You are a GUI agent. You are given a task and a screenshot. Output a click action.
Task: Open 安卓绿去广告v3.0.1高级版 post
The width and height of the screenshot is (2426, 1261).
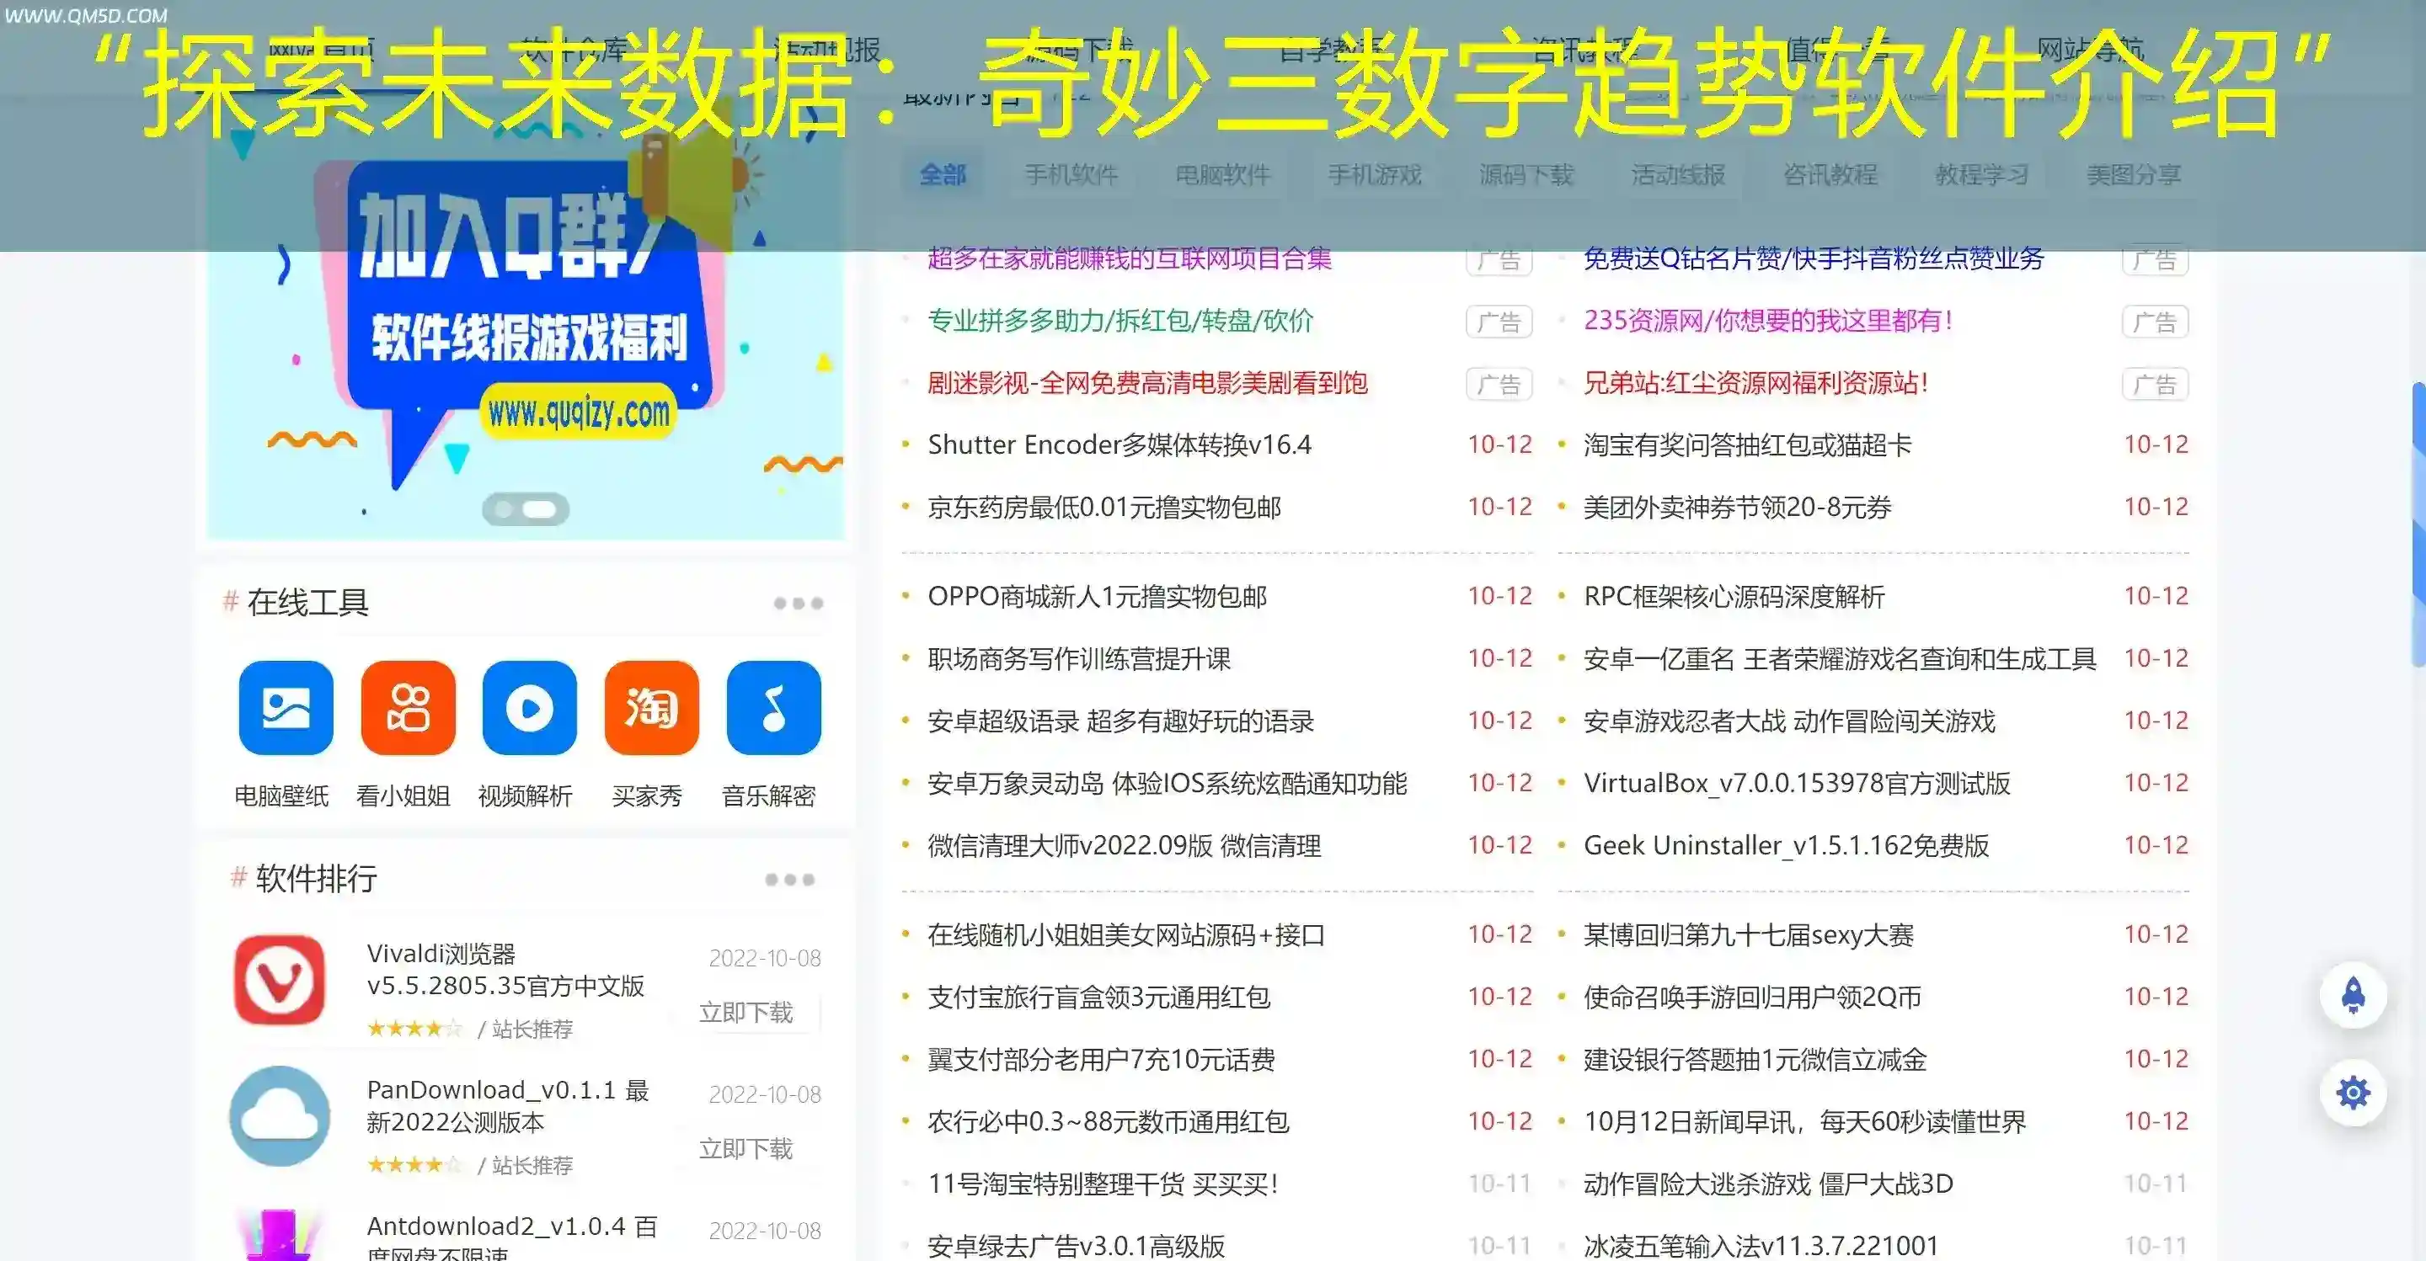[1077, 1246]
